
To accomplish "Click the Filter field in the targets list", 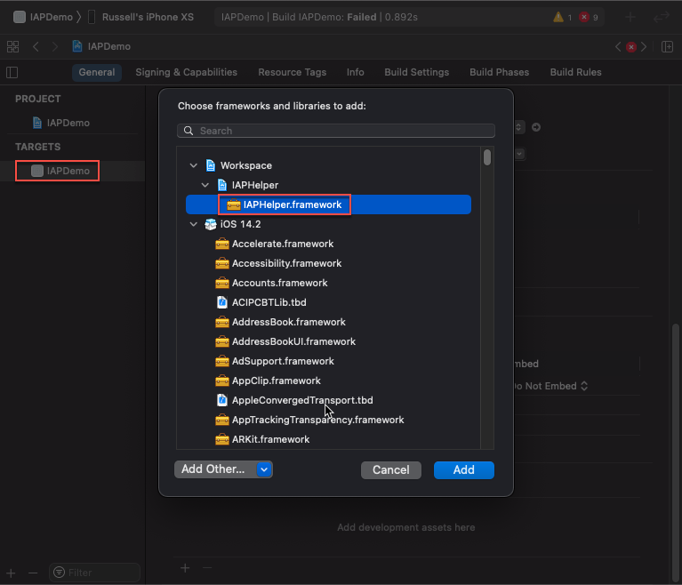I will [x=95, y=573].
